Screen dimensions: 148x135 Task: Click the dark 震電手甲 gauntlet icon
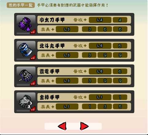26,76
